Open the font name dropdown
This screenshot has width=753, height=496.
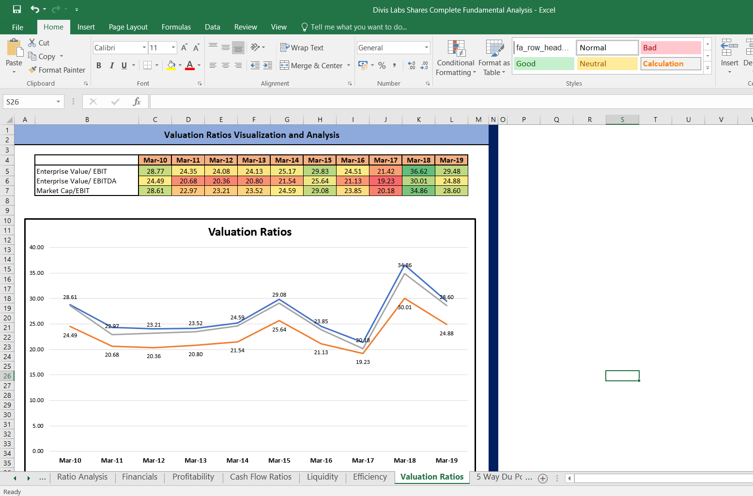(144, 47)
